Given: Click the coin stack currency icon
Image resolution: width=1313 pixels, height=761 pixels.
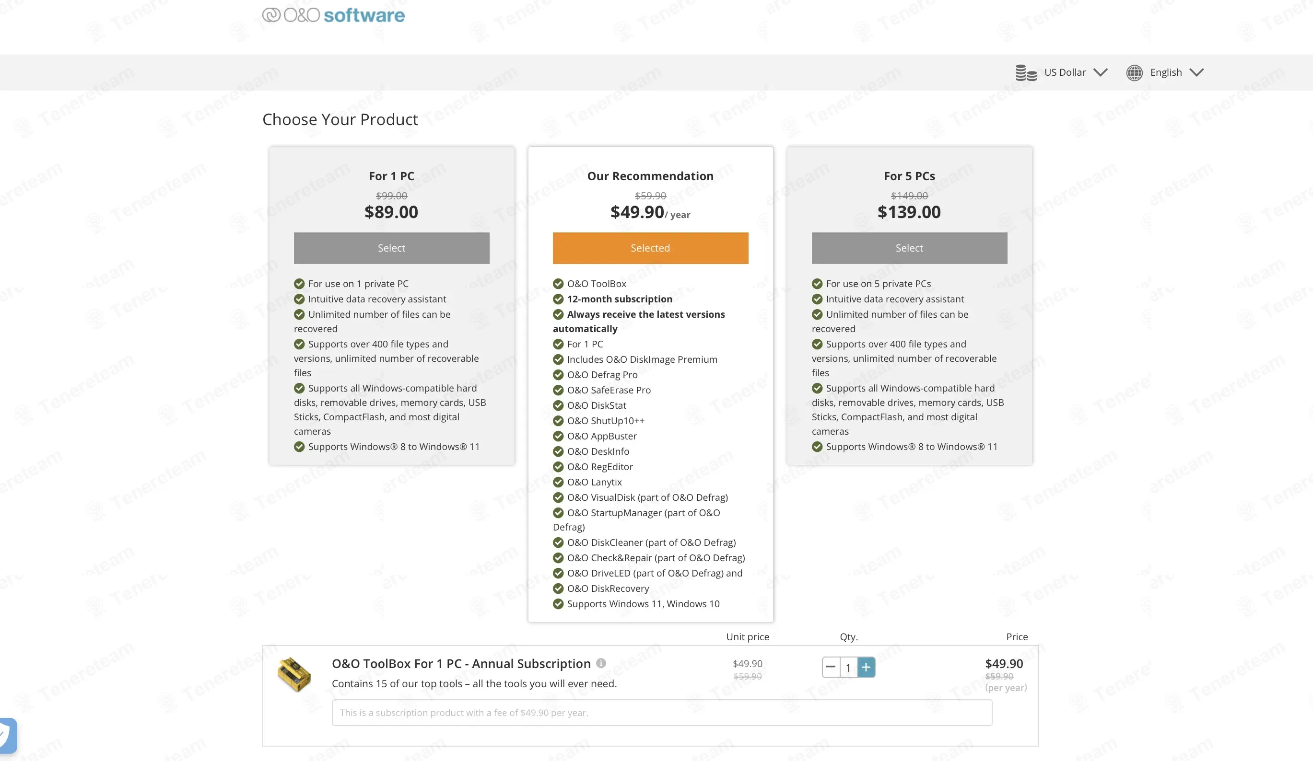Looking at the screenshot, I should (x=1025, y=72).
